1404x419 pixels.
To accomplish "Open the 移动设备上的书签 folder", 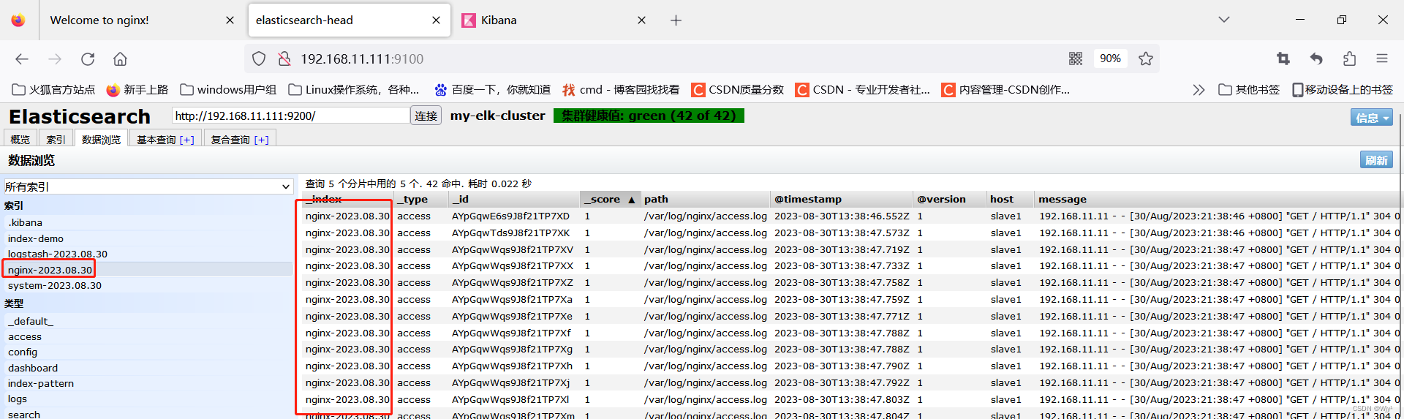I will tap(1343, 90).
